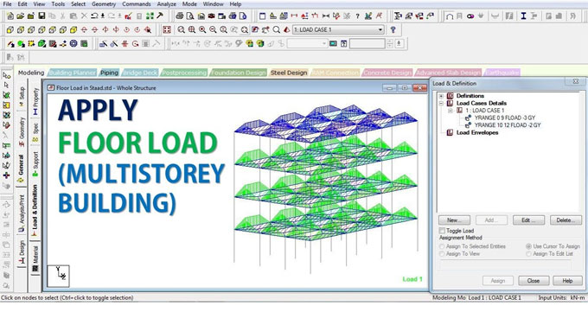Open the Commands menu
The width and height of the screenshot is (588, 312).
(137, 4)
